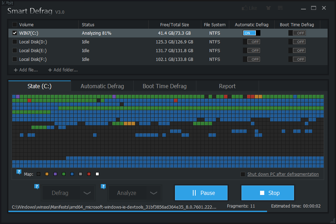Image resolution: width=336 pixels, height=224 pixels.
Task: Click the Like thumbs-up button
Action: pyautogui.click(x=249, y=8)
